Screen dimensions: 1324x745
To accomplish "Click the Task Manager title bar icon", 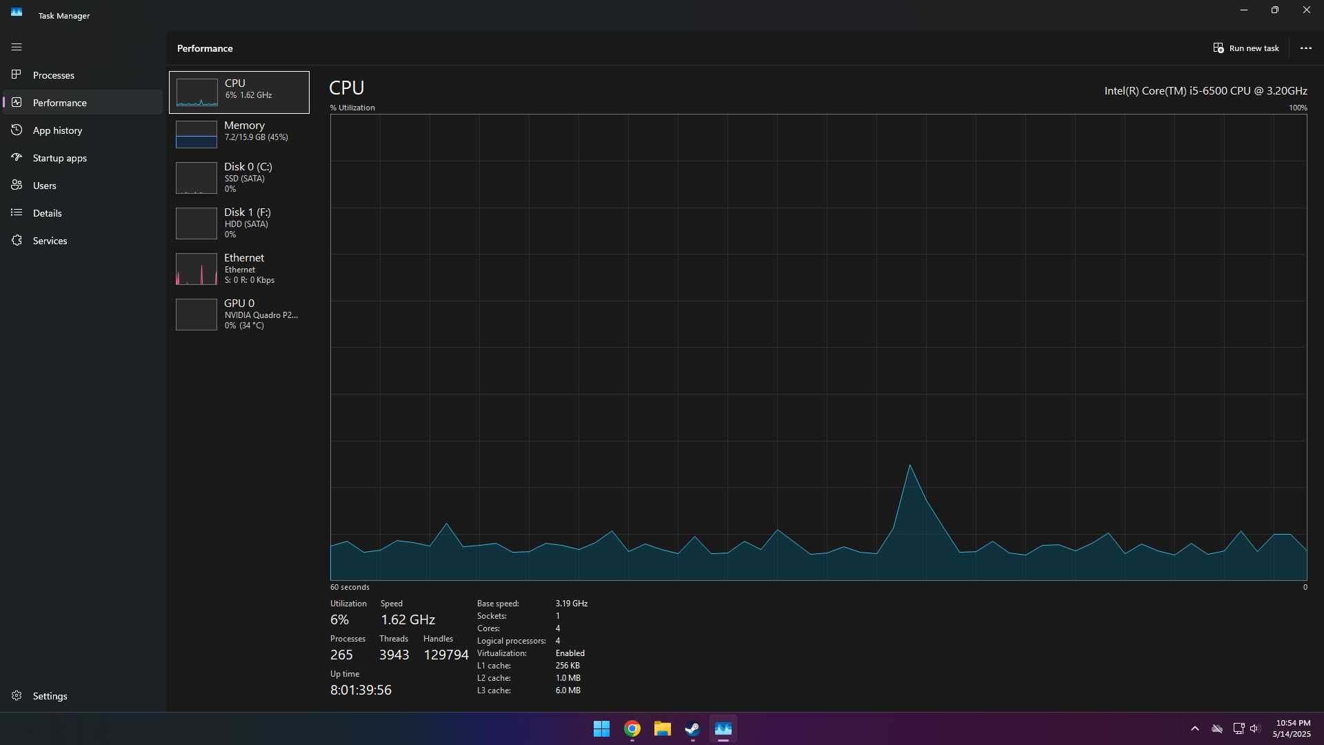I will [x=17, y=12].
